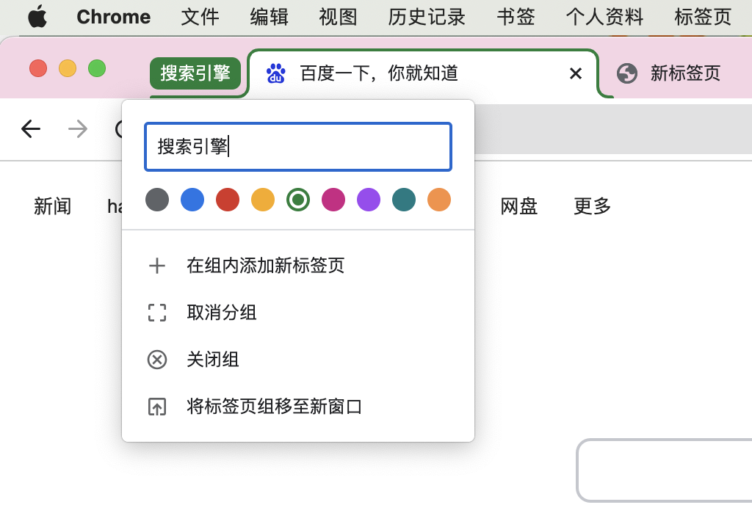Click the ungroup brackets icon

pos(157,313)
